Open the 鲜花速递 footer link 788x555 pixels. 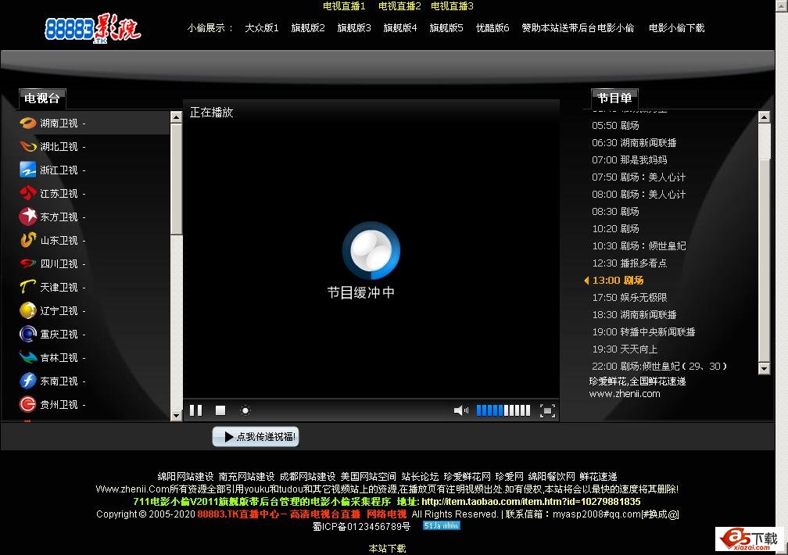[598, 476]
